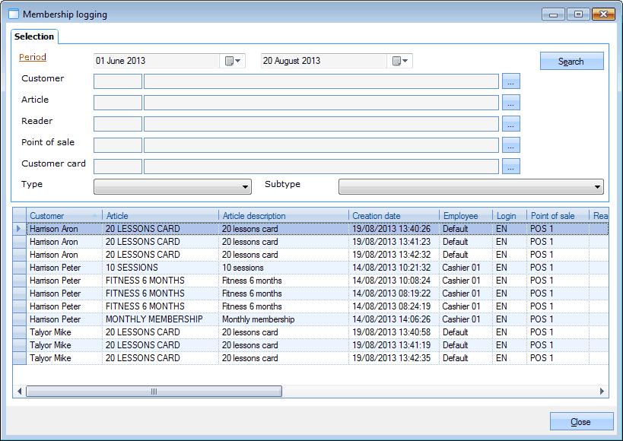Viewport: 623px width, 441px height.
Task: Click the Close button at bottom
Action: [x=581, y=422]
